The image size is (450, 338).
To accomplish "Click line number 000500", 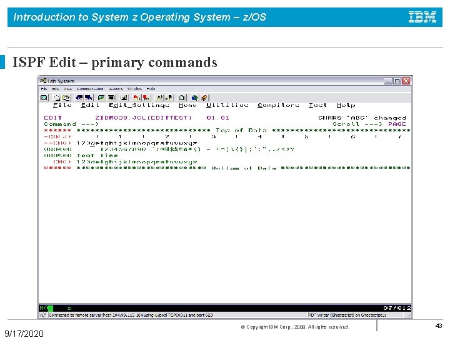I will [57, 156].
